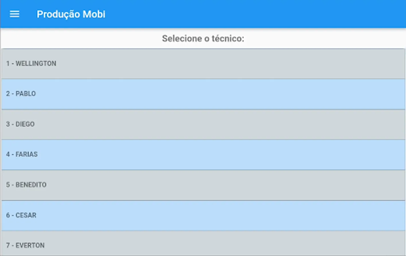Image resolution: width=406 pixels, height=256 pixels.
Task: Click the Produção Mobi app title
Action: click(x=71, y=14)
